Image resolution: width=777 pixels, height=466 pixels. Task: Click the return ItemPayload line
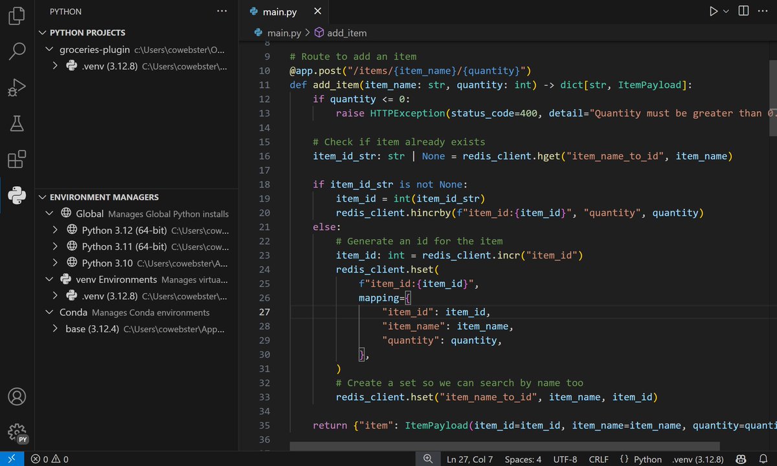pyautogui.click(x=544, y=425)
